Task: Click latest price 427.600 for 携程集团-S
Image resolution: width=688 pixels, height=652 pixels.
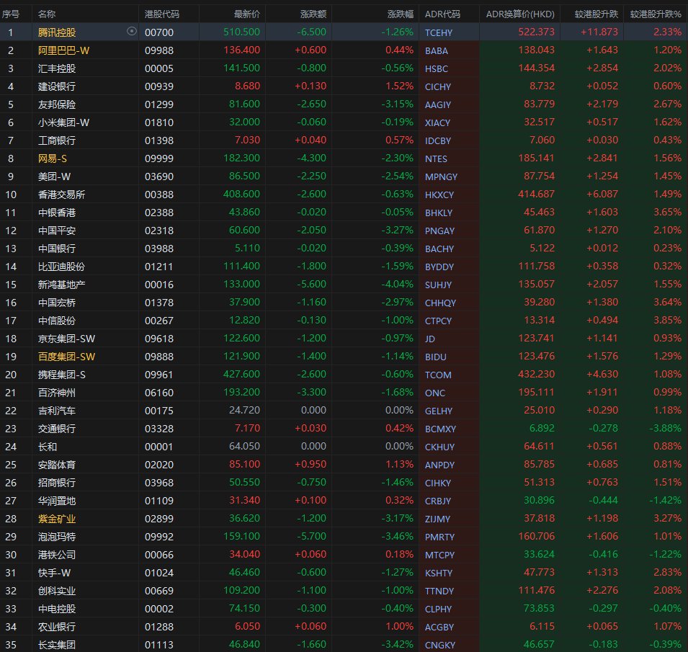Action: tap(241, 374)
